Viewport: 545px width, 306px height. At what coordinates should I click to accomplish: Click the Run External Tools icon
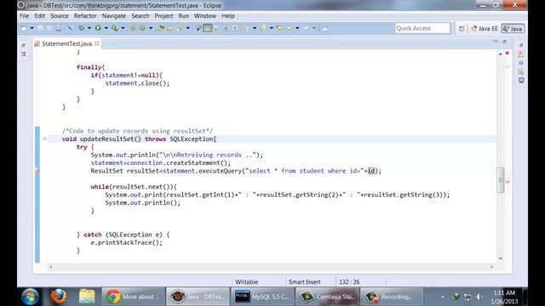(x=115, y=28)
